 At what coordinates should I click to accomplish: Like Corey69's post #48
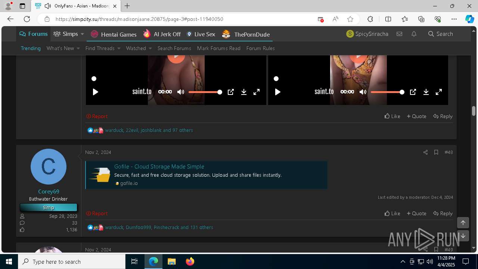point(392,213)
